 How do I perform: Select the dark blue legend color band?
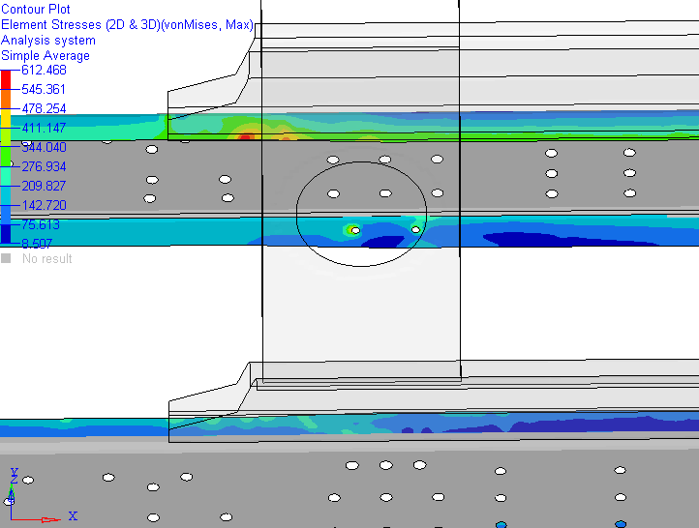pos(6,234)
